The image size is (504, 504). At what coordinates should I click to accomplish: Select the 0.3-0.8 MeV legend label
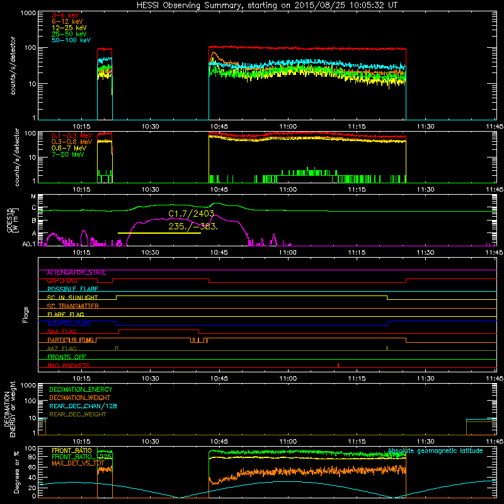coord(72,142)
